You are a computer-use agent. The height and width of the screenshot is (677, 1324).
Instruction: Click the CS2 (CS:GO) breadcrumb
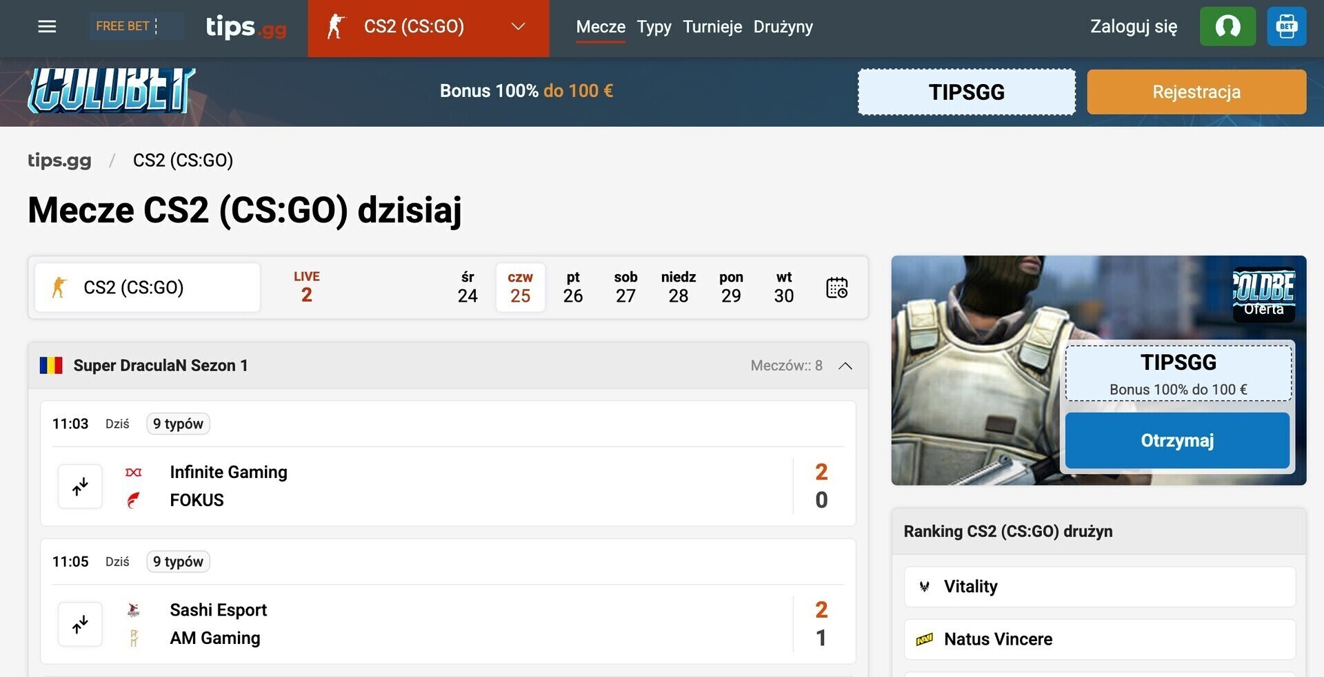pyautogui.click(x=183, y=160)
